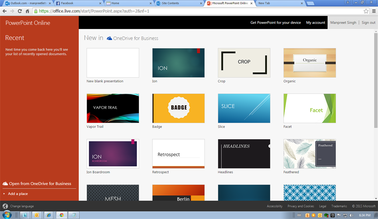Click the scrollbar down arrow
This screenshot has height=219, width=378.
376,199
